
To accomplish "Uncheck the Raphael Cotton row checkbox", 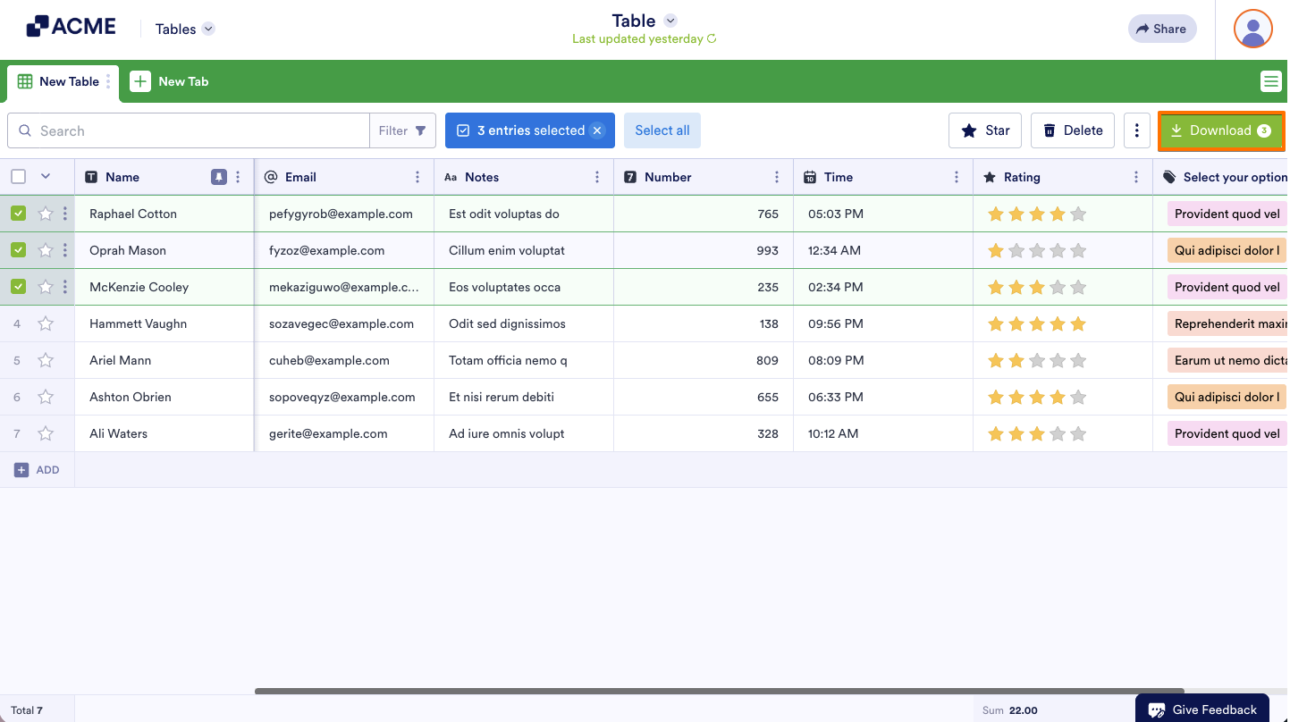I will click(x=18, y=214).
